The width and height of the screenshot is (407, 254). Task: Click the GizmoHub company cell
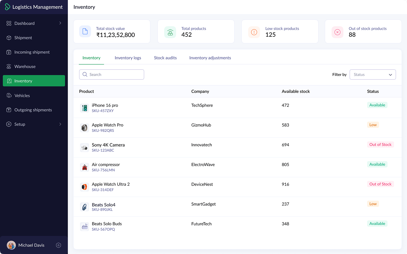click(x=201, y=125)
